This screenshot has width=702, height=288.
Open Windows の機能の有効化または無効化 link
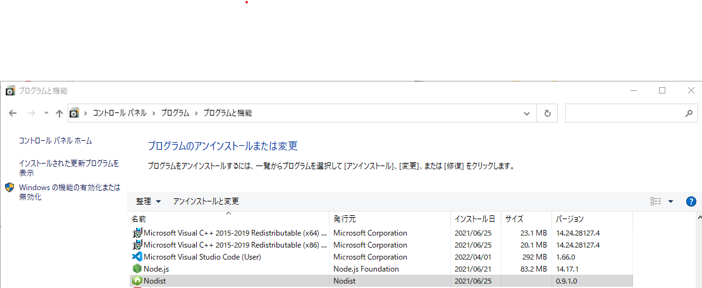point(70,192)
